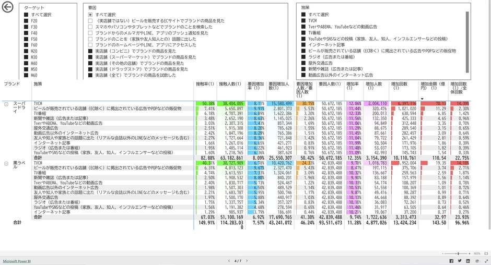This screenshot has height=265, width=491.
Task: Share report on Facebook
Action: [451, 261]
